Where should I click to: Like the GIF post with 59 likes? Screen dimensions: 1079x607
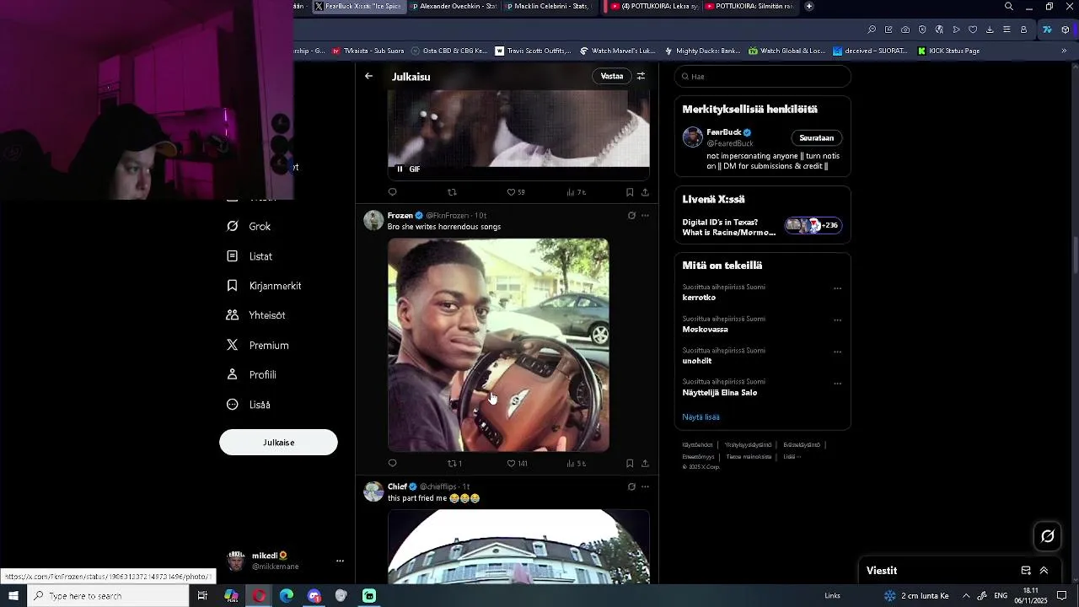[x=515, y=192]
